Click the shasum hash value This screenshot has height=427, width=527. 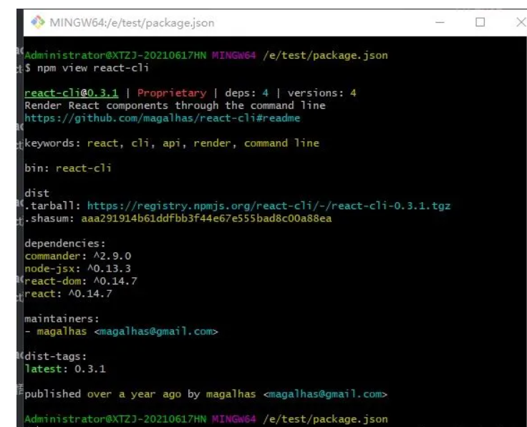(206, 219)
